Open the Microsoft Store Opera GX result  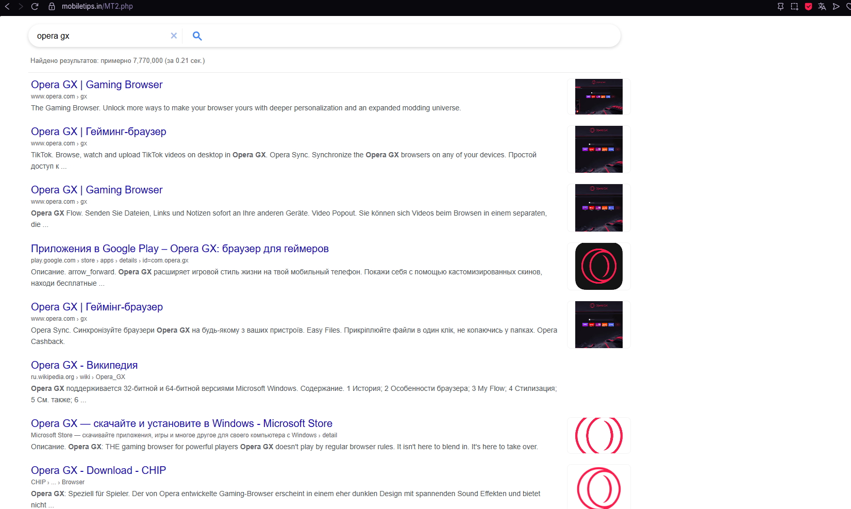[x=181, y=423]
